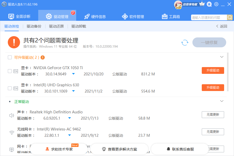Open settings via the gear icon
This screenshot has height=156, width=234.
pyautogui.click(x=216, y=4)
